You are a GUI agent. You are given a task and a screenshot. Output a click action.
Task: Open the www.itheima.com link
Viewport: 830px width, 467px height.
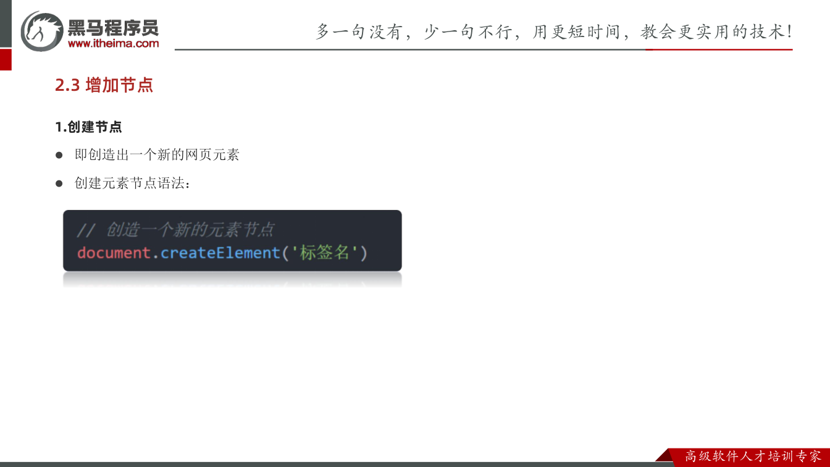114,43
